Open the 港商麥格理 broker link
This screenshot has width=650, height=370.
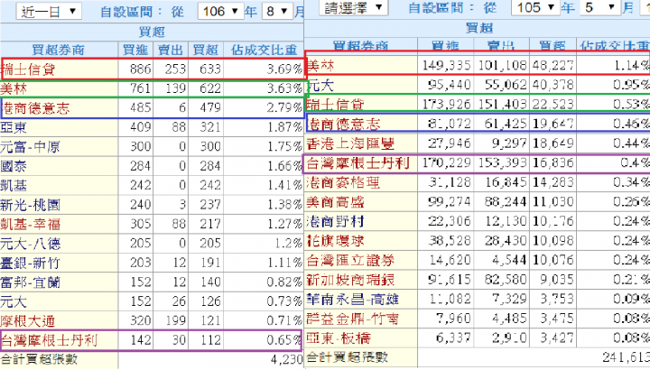click(343, 182)
